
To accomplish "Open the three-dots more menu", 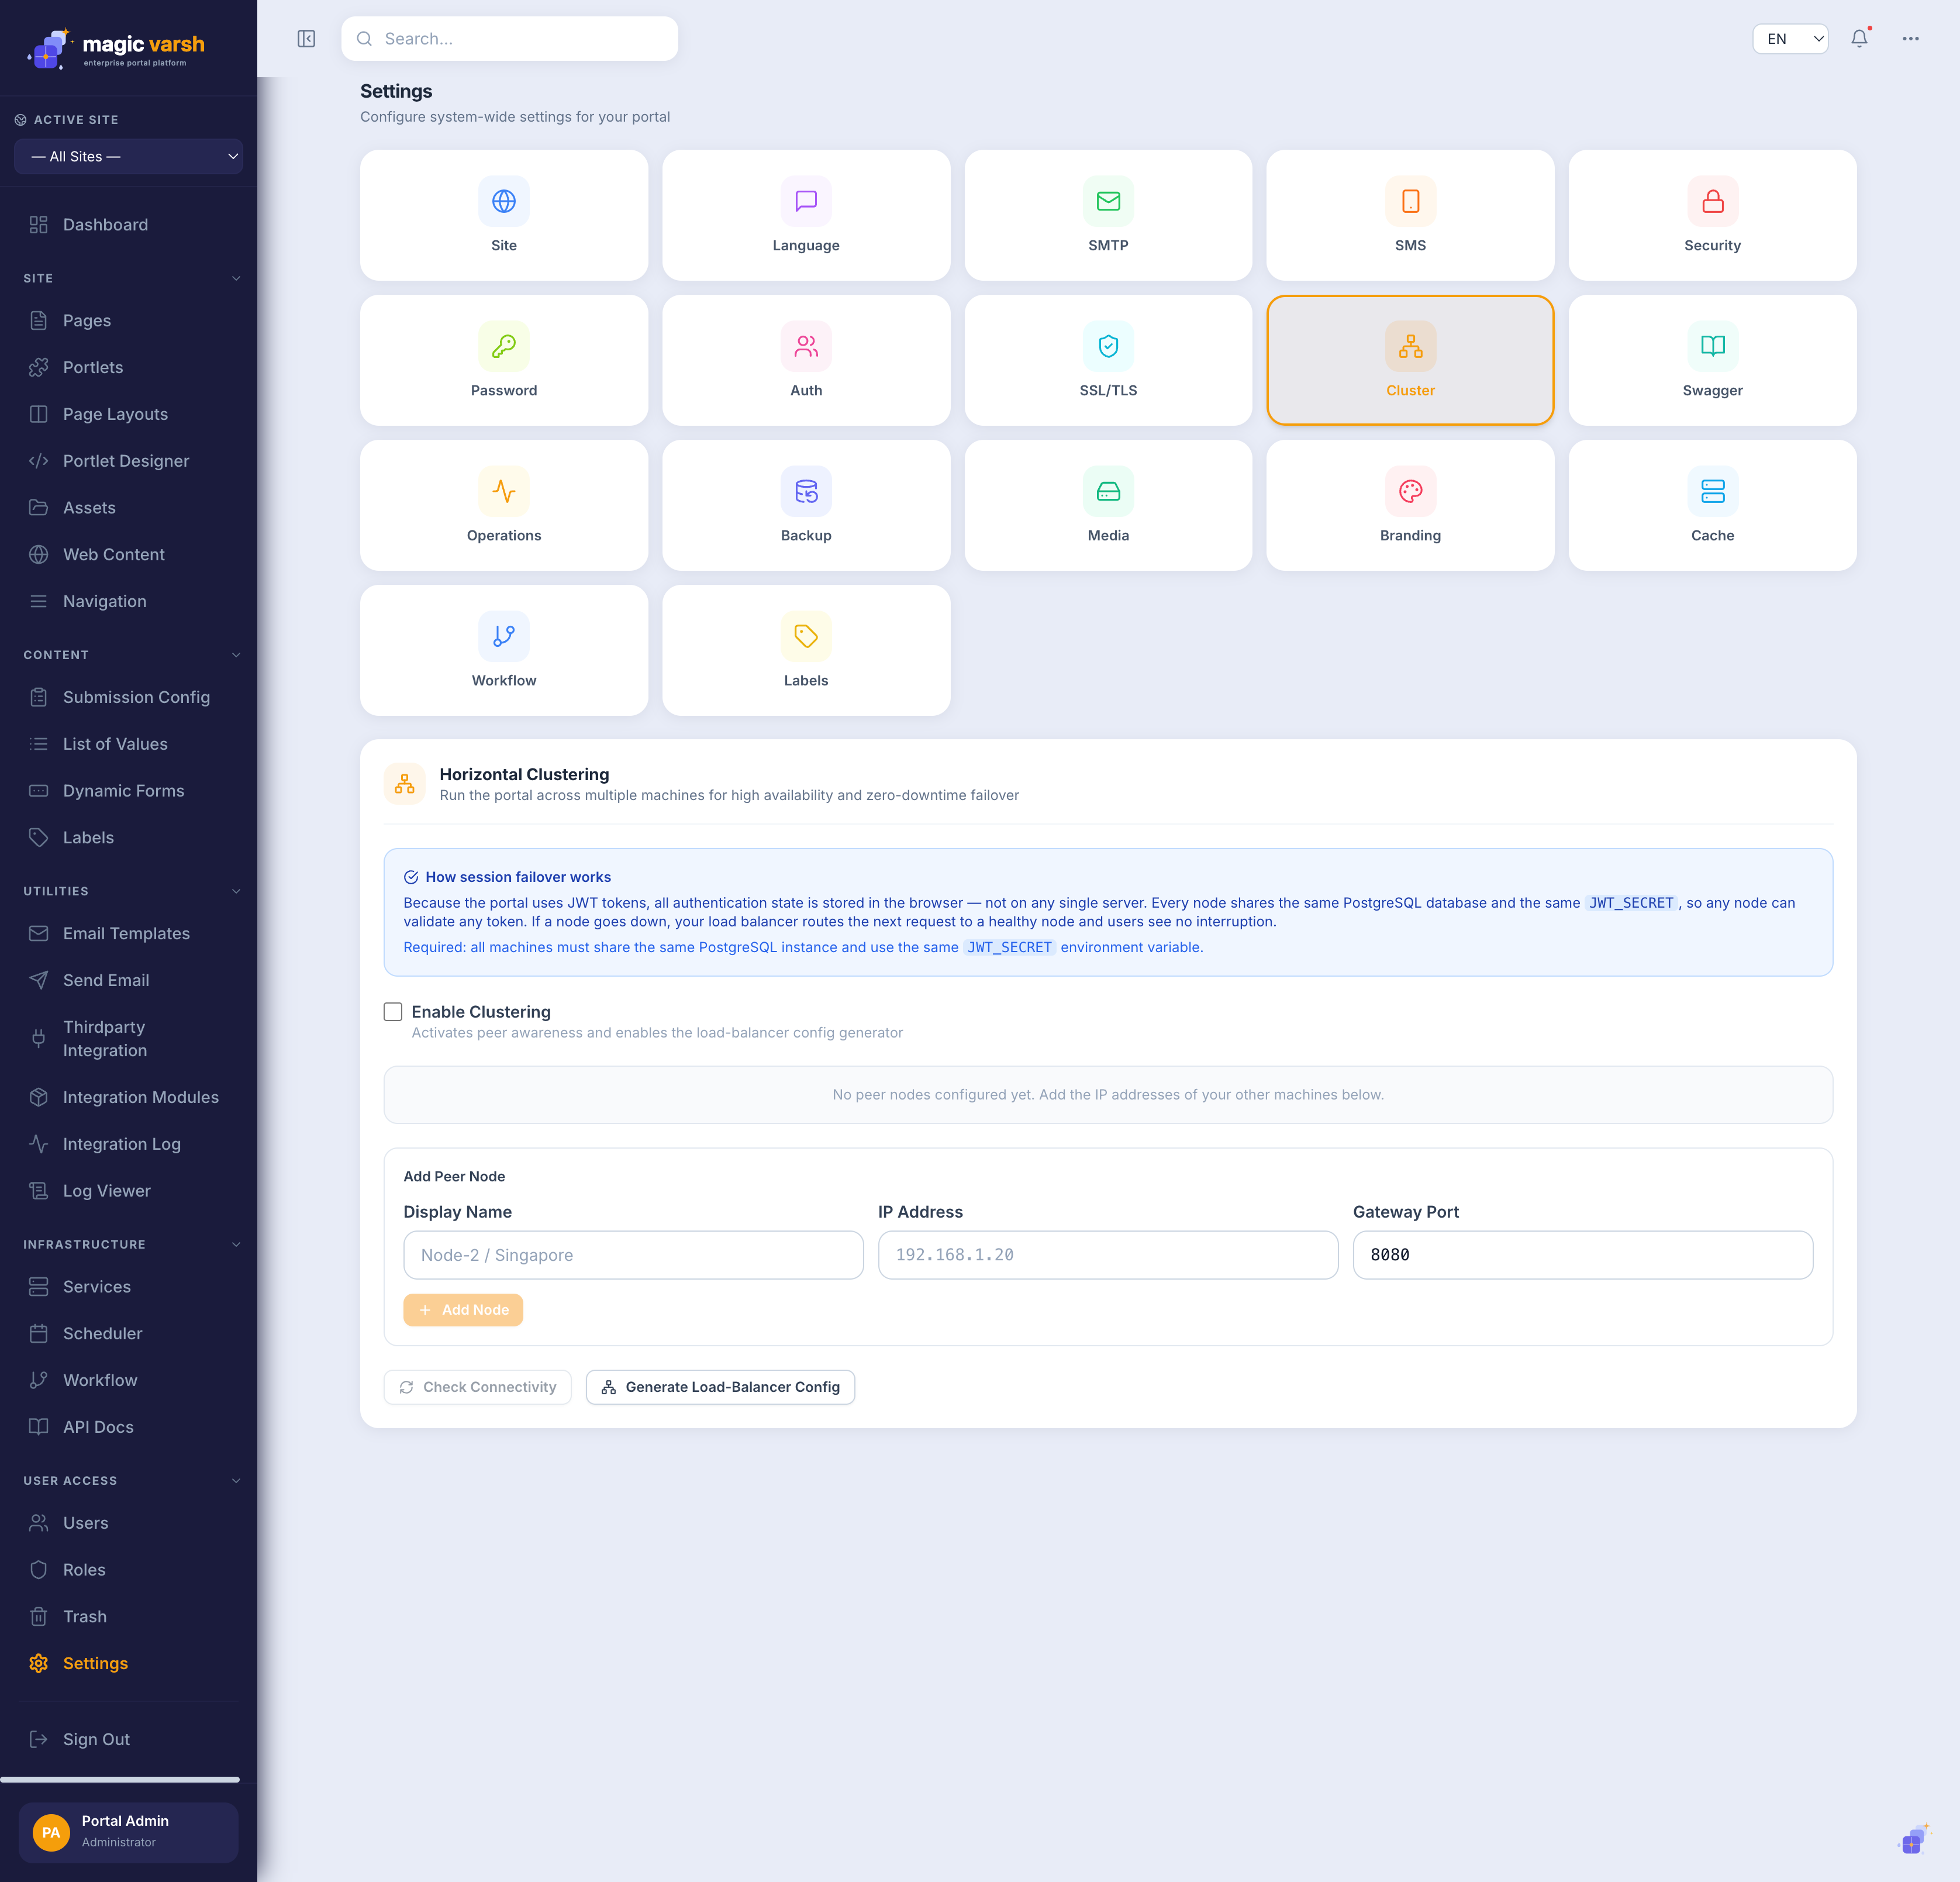I will click(x=1910, y=39).
